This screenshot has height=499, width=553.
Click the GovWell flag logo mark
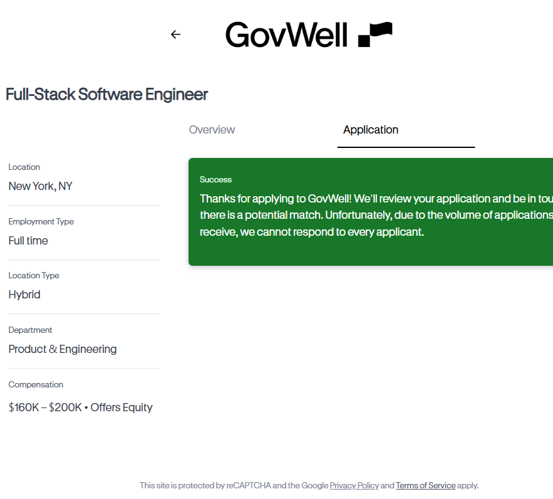pos(375,34)
